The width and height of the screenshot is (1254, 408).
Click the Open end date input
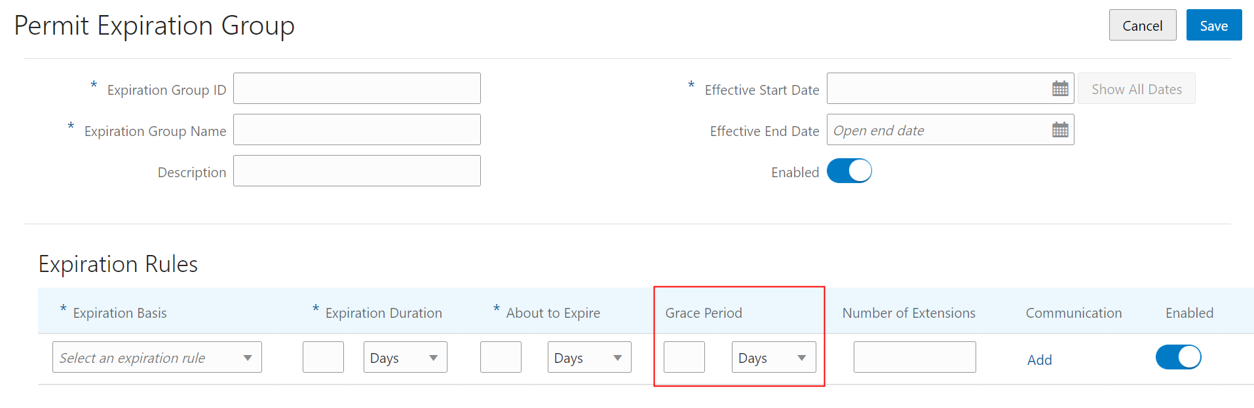click(937, 130)
